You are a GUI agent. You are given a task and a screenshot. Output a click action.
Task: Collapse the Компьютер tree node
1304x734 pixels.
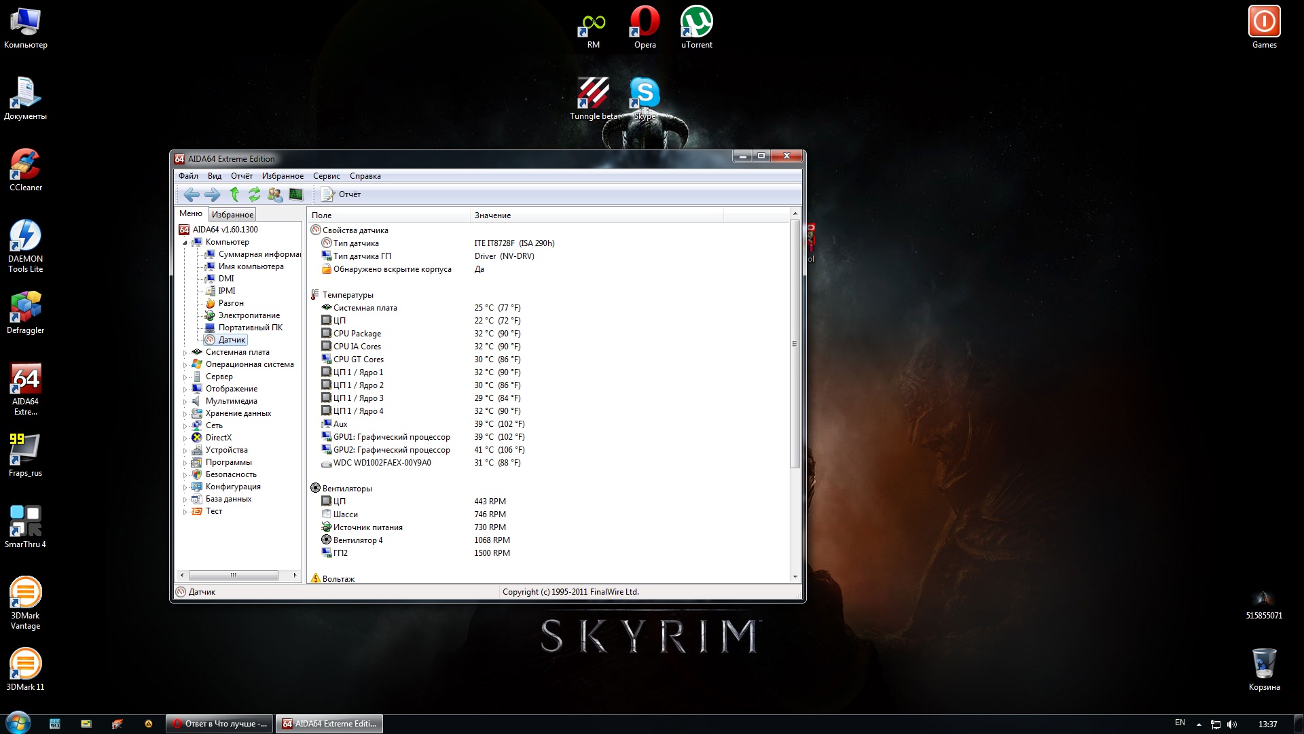pos(185,243)
